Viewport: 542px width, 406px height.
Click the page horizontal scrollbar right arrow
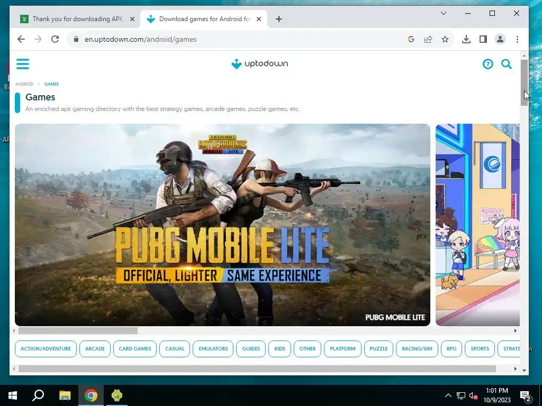tap(516, 368)
